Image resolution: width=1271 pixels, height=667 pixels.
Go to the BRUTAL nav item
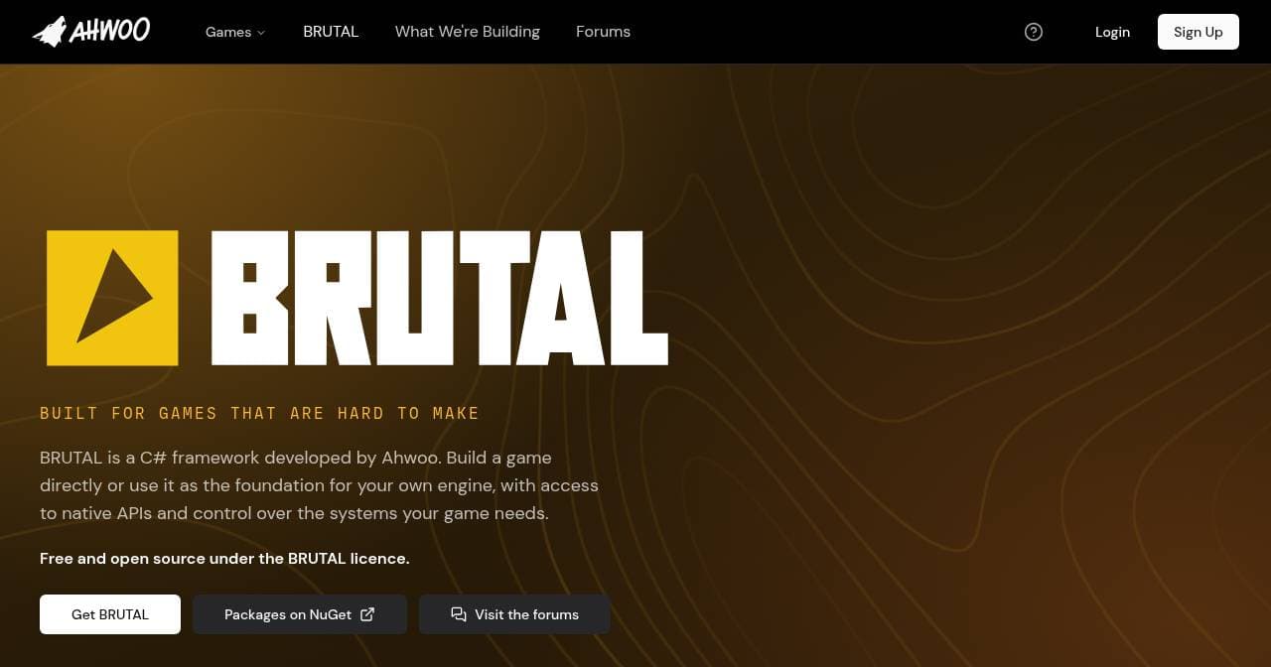[x=331, y=32]
